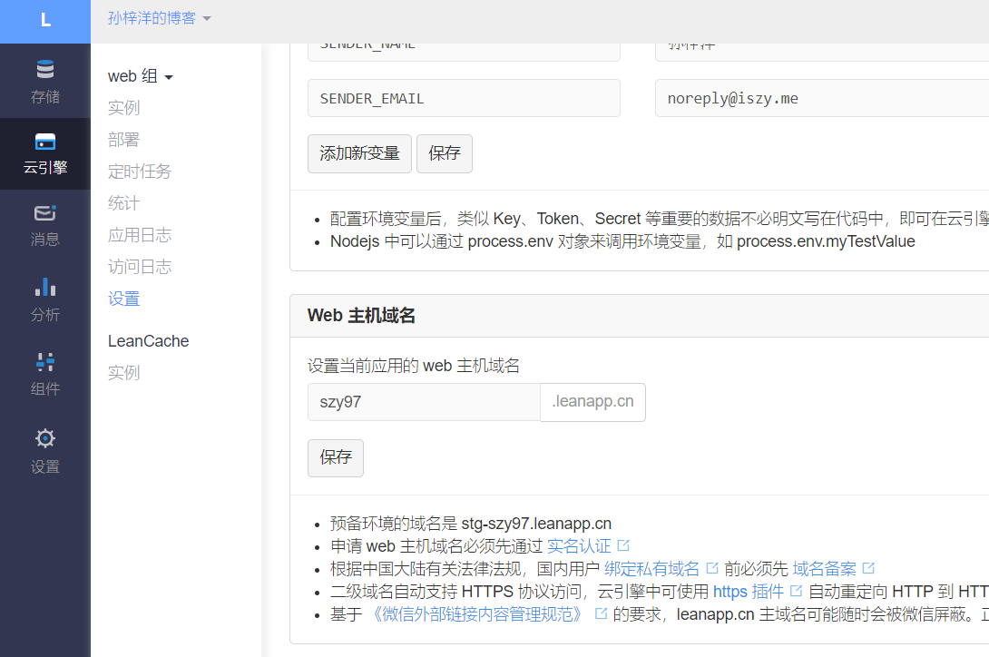Image resolution: width=989 pixels, height=657 pixels.
Task: Click external link icon after 实名认证
Action: pyautogui.click(x=623, y=546)
